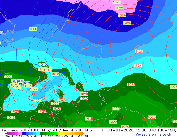Click the dark green legend swatch above 287
177x137 pixels.
pos(42,133)
